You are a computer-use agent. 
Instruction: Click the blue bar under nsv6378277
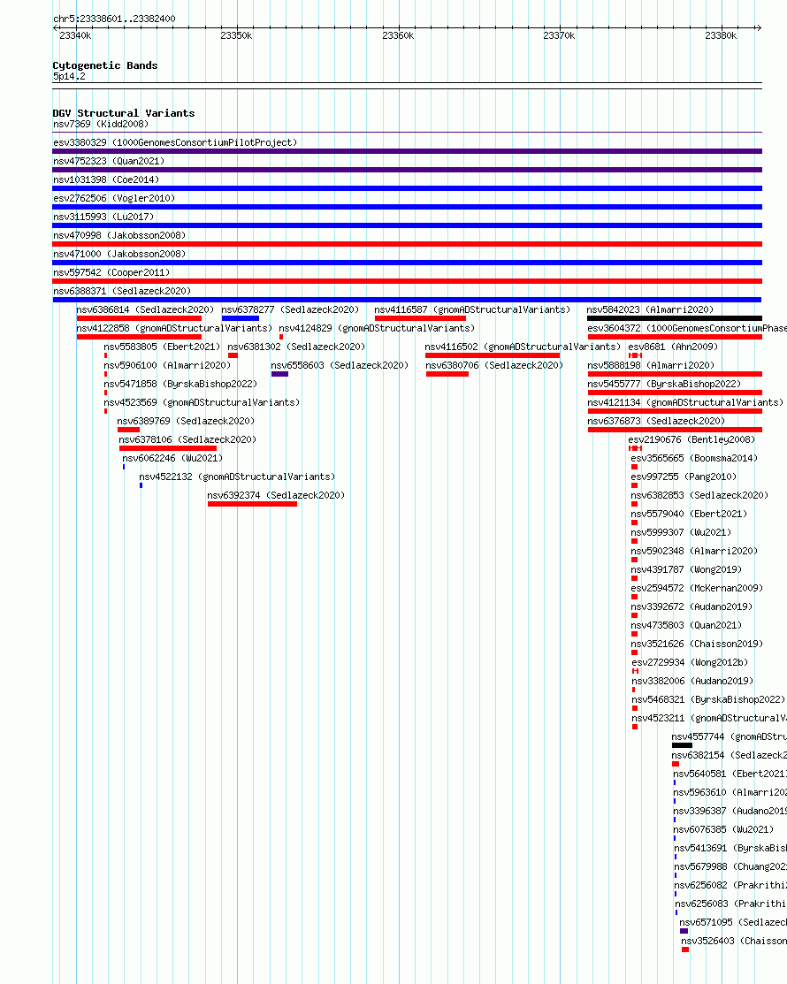(240, 318)
